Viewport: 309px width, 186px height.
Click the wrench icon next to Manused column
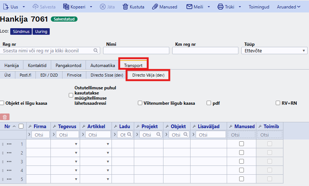231,126
